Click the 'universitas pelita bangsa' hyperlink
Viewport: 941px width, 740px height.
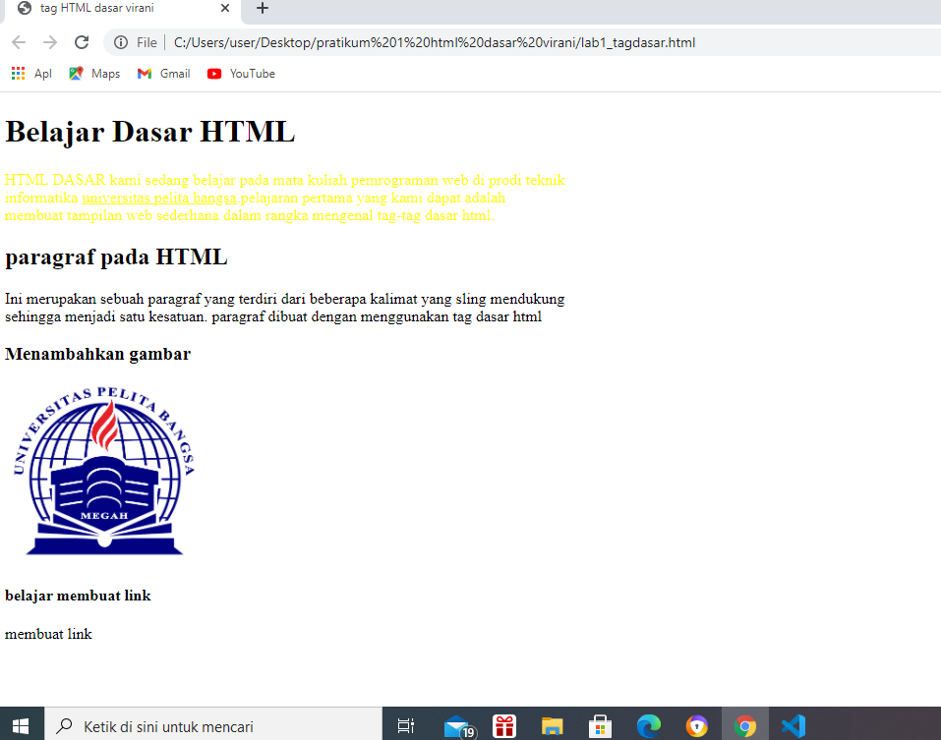pos(157,197)
